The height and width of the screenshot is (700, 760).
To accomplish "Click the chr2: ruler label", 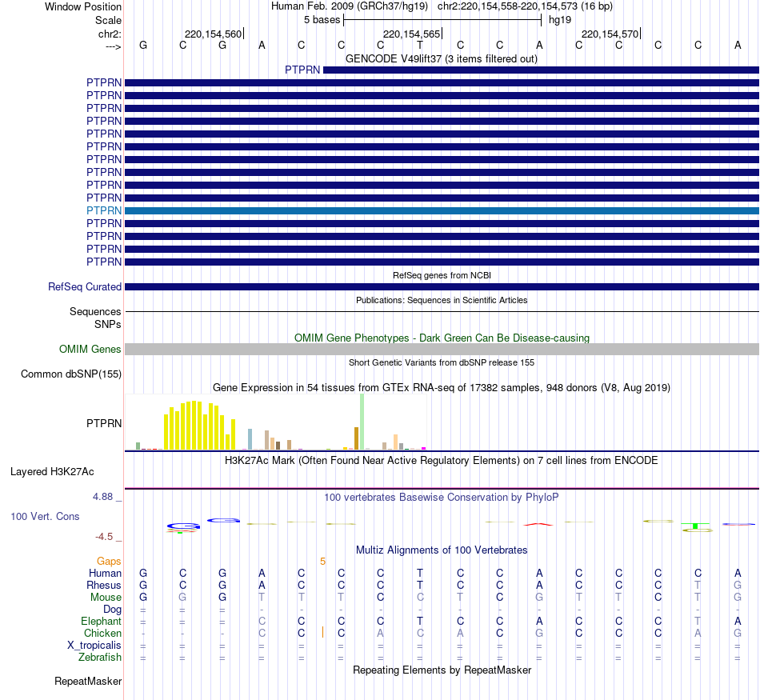I will [110, 34].
